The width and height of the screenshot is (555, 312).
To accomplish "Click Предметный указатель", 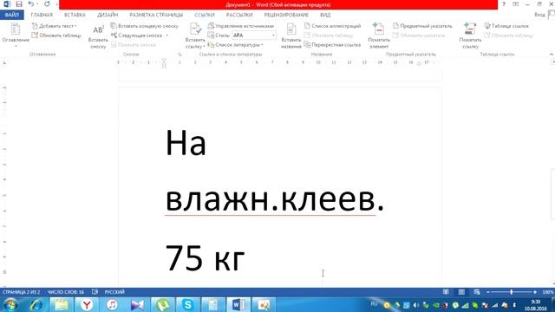I will coord(422,26).
